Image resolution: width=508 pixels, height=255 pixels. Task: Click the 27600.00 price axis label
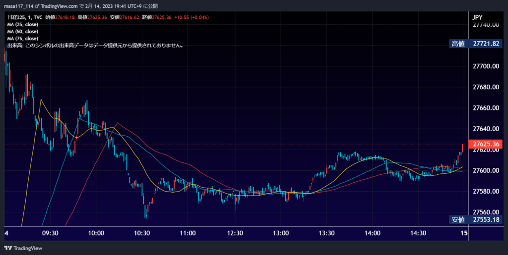(486, 171)
